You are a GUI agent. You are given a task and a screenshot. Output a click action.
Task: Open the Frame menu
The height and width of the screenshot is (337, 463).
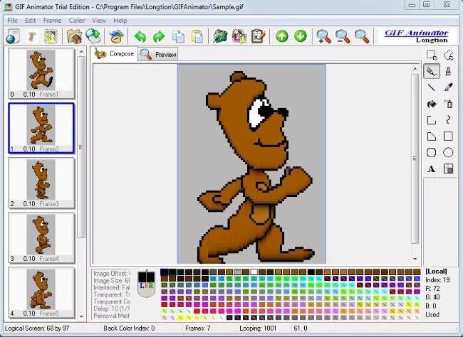click(52, 21)
